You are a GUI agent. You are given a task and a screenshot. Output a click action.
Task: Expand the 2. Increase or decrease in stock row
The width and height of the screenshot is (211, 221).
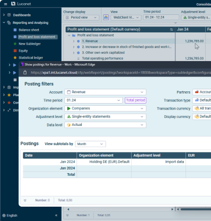click(74, 47)
